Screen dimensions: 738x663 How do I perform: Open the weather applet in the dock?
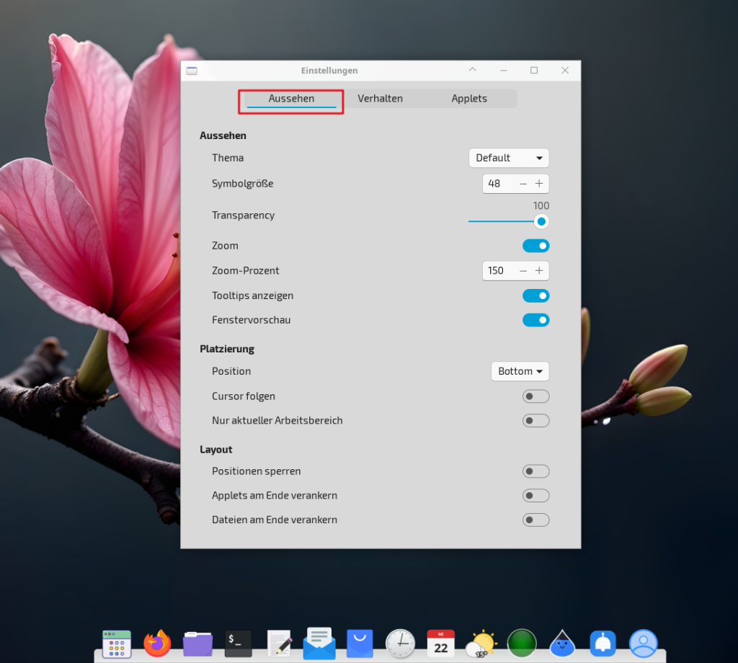pyautogui.click(x=481, y=642)
